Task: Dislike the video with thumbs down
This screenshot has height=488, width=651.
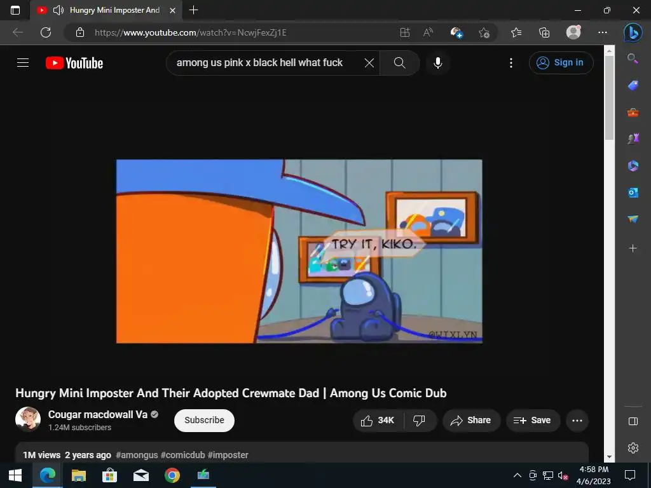Action: (x=420, y=421)
